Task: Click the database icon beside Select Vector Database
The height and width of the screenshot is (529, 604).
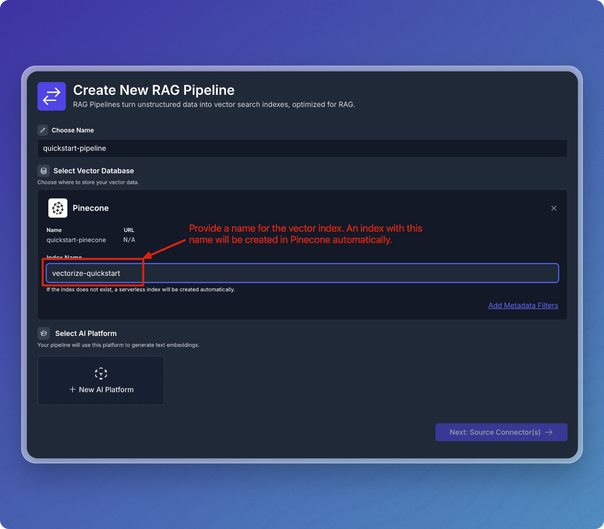Action: pyautogui.click(x=44, y=171)
